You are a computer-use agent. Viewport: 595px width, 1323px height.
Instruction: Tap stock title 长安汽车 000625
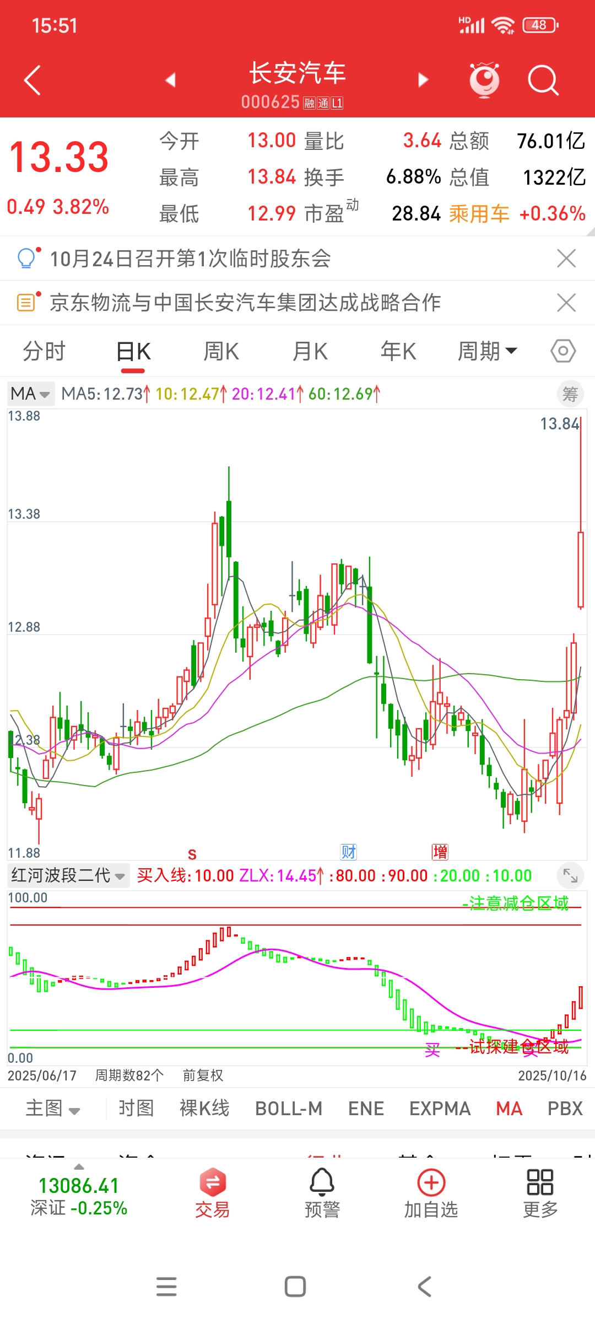pos(297,84)
